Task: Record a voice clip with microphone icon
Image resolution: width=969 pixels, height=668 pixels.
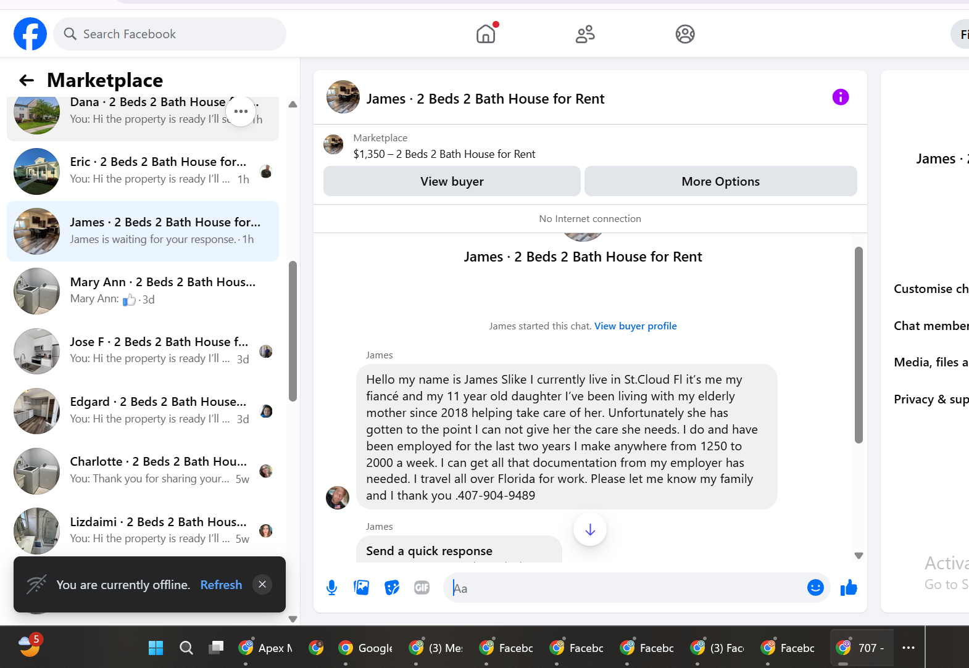Action: [x=331, y=588]
